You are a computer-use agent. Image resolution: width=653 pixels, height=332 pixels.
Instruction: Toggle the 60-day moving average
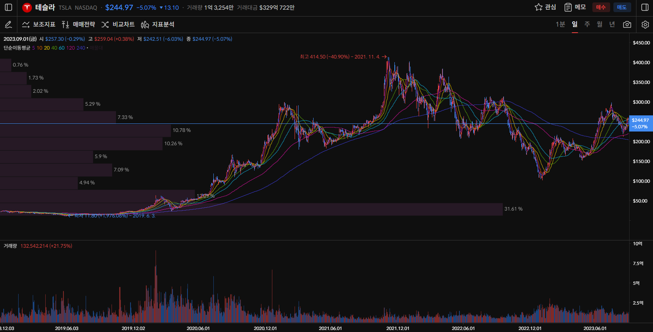pyautogui.click(x=61, y=48)
